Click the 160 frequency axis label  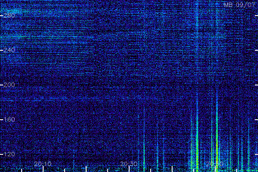pyautogui.click(x=9, y=120)
